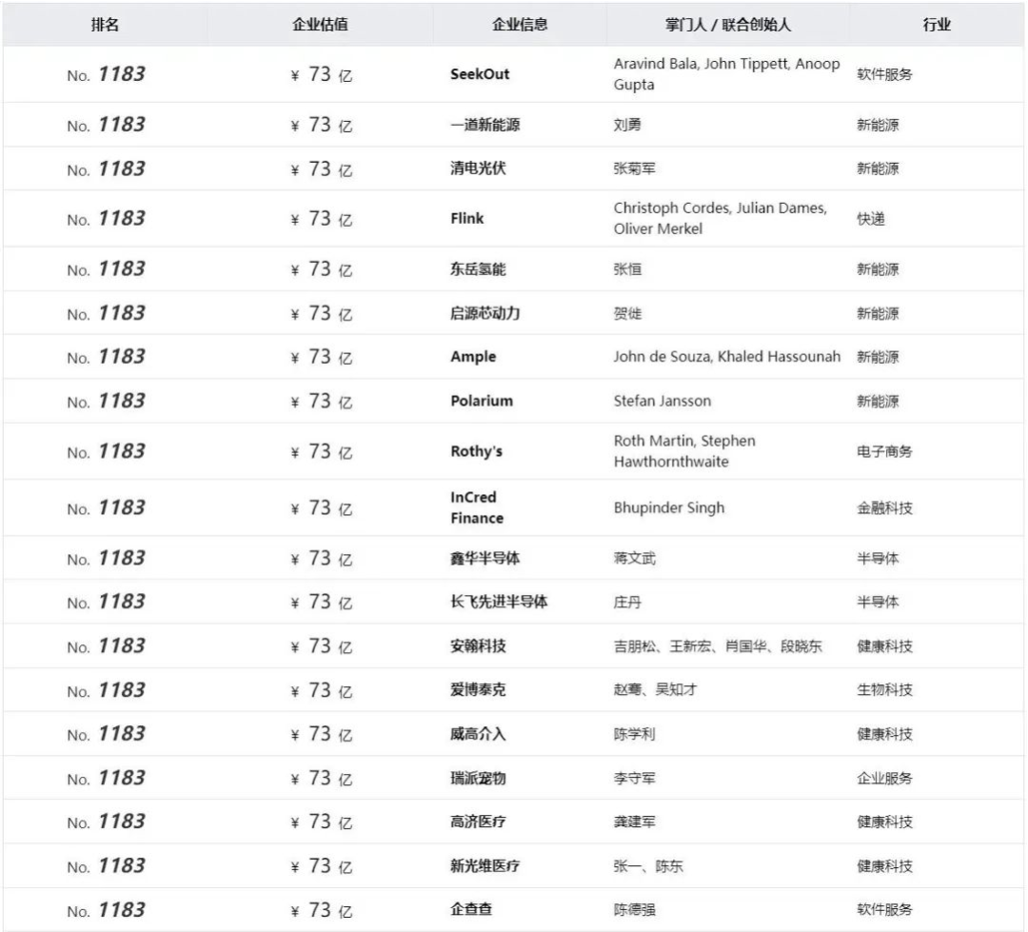
Task: Click founder name 陈德强
Action: (635, 910)
